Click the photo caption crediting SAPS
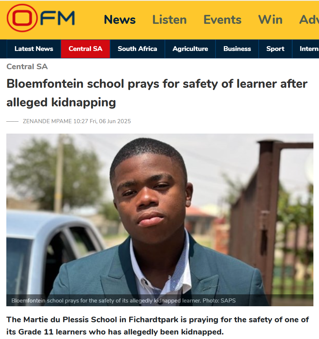This screenshot has height=339, width=319. 124,301
